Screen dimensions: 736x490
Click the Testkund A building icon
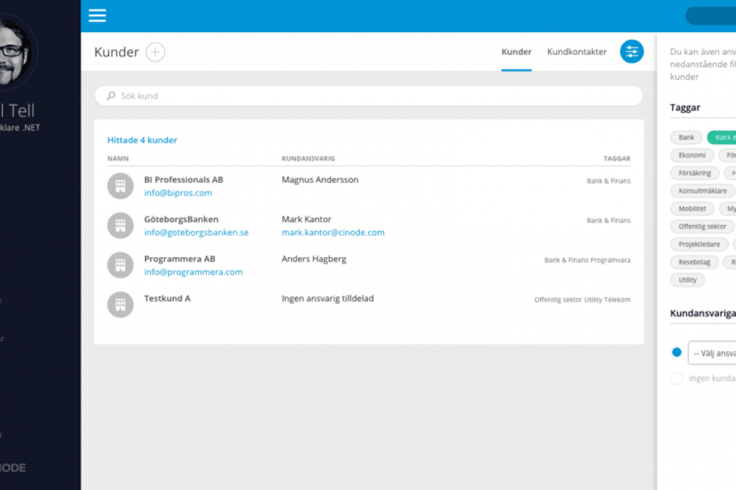tap(120, 305)
